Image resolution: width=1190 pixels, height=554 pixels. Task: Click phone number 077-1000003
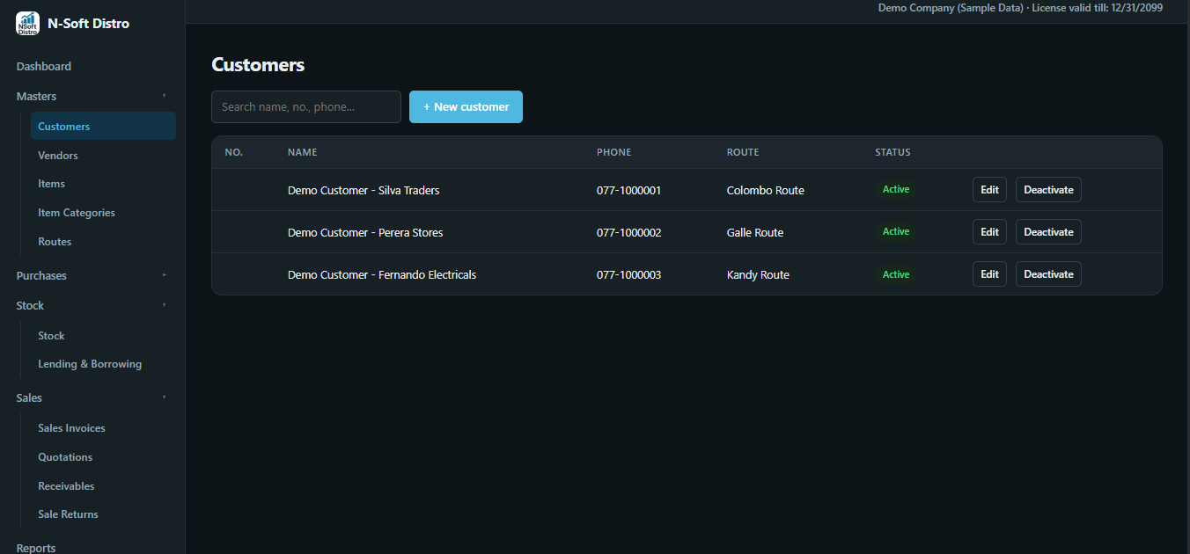coord(628,274)
